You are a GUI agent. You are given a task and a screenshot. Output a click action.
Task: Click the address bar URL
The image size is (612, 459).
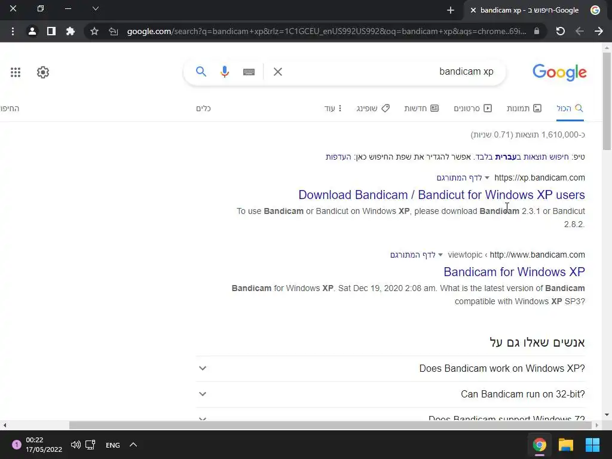click(x=326, y=31)
